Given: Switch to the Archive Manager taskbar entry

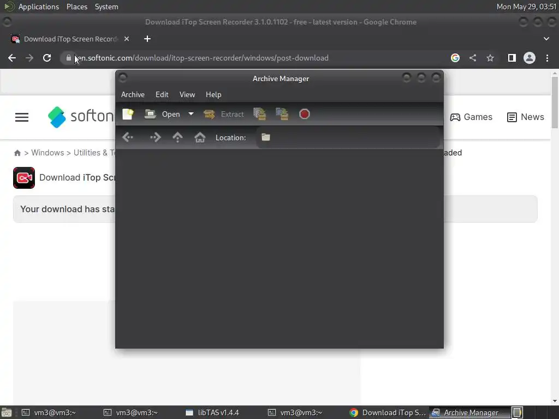Looking at the screenshot, I should click(469, 412).
